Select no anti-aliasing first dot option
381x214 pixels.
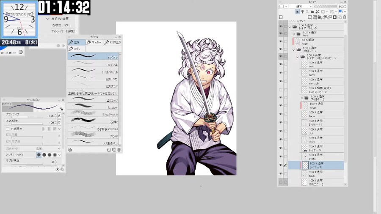tap(39, 155)
